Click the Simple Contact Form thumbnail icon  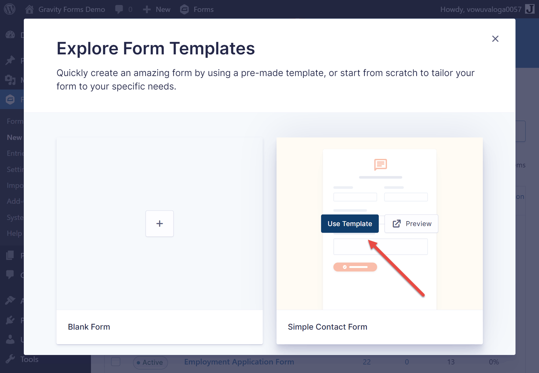pyautogui.click(x=381, y=164)
